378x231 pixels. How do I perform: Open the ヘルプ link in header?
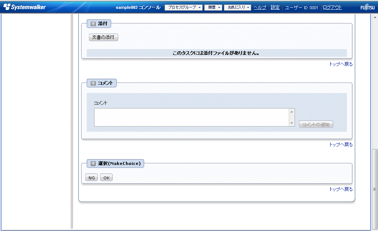click(x=260, y=7)
